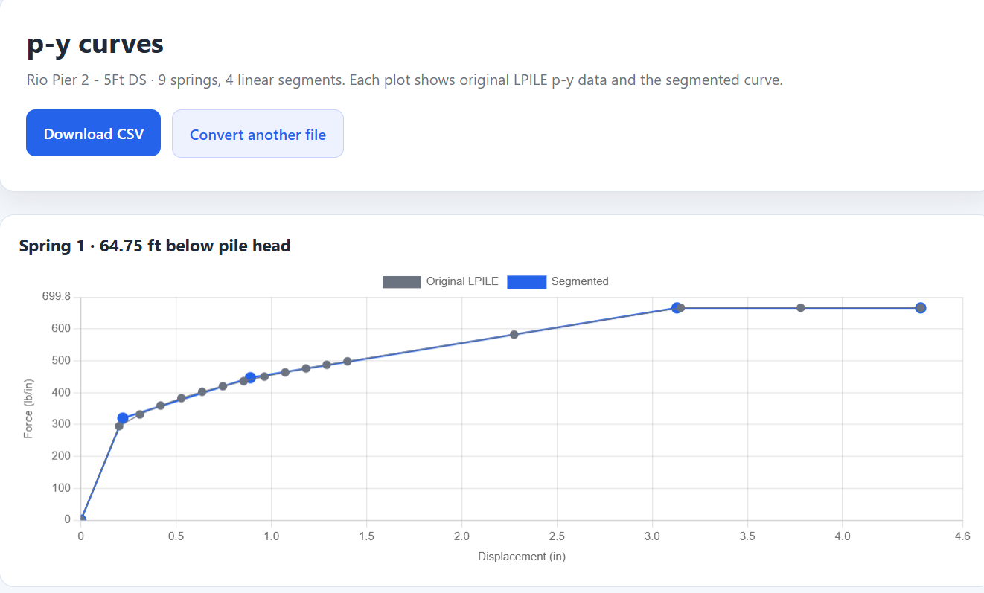Click the Download CSV button
The width and height of the screenshot is (984, 593).
[x=93, y=133]
